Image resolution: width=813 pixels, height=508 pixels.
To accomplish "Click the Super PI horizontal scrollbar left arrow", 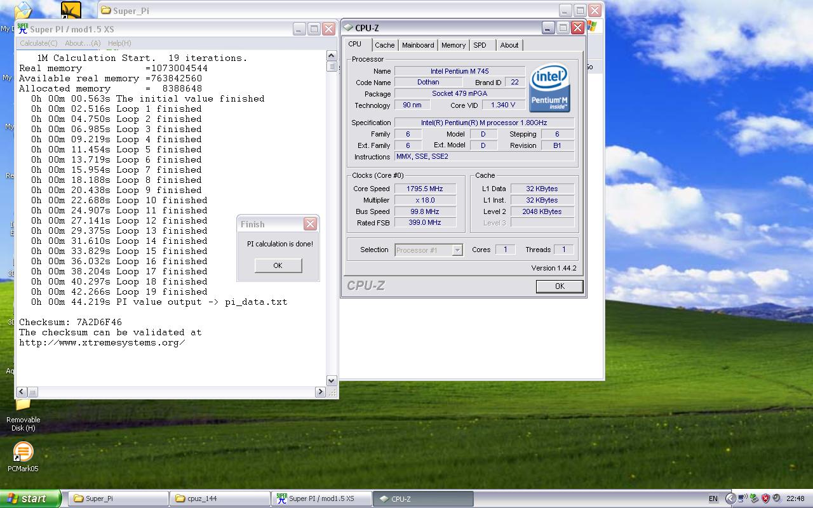I will [22, 392].
